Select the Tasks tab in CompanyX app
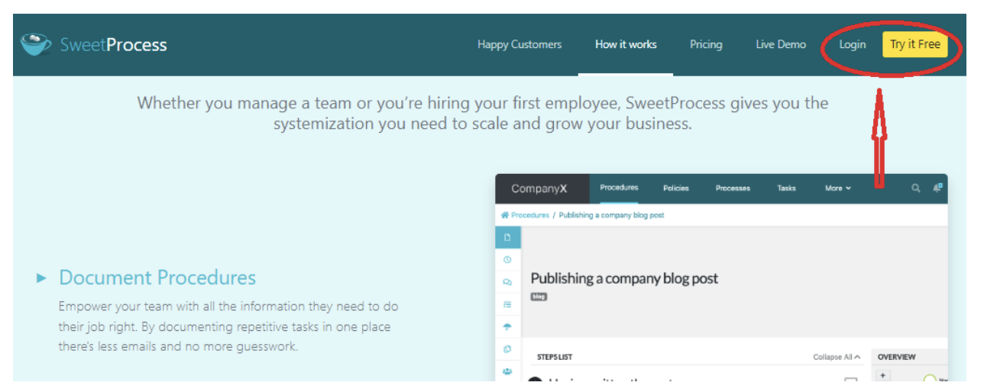Viewport: 984px width, 392px height. (786, 188)
